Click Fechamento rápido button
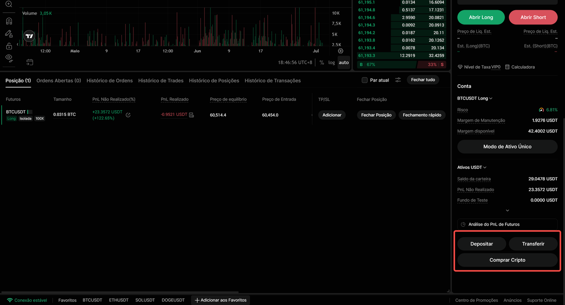 (422, 115)
